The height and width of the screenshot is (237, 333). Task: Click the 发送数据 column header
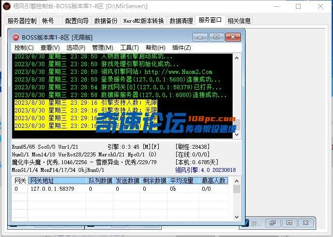click(x=126, y=181)
